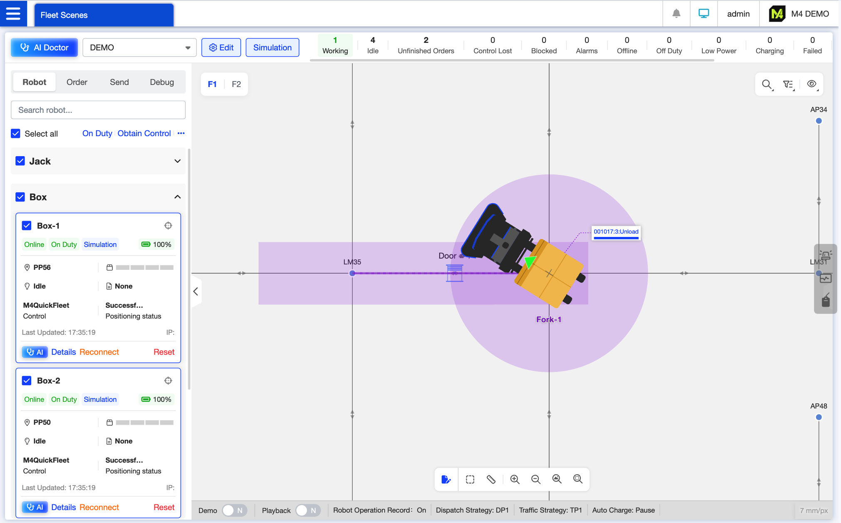Uncheck the Box-2 robot checkbox
Image resolution: width=841 pixels, height=523 pixels.
click(x=27, y=381)
